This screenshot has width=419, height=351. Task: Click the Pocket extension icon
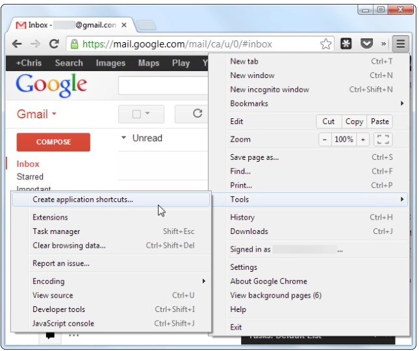click(x=366, y=44)
